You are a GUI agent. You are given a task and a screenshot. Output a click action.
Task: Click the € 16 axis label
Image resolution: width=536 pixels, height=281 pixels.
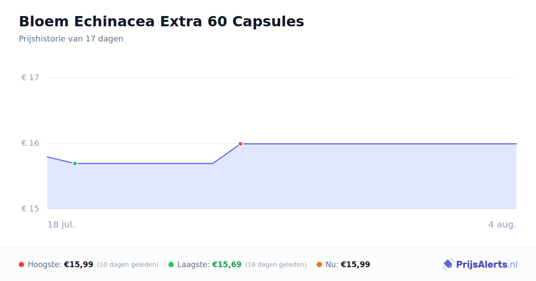[x=30, y=143]
